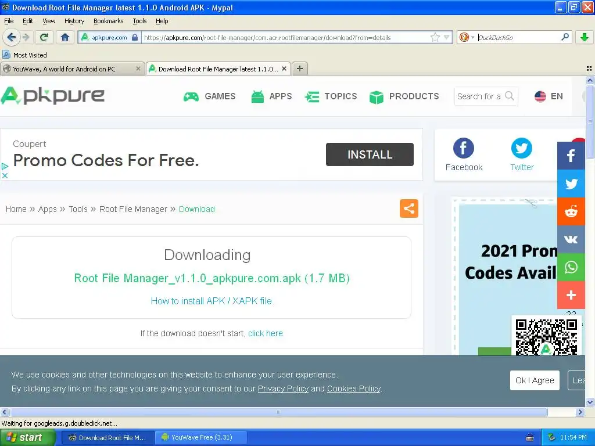595x446 pixels.
Task: Open the TOPICS section
Action: (331, 96)
